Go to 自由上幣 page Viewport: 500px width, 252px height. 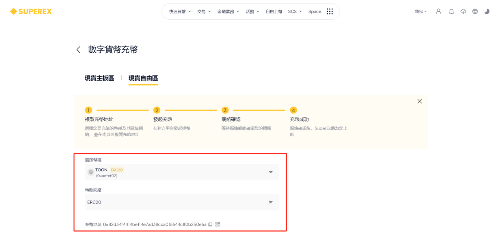(x=274, y=11)
